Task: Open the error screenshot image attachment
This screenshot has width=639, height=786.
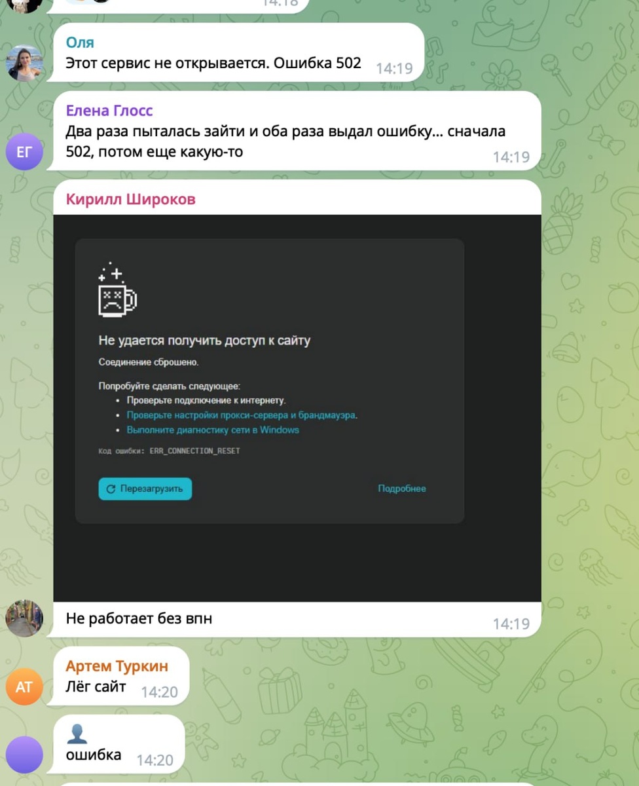Action: [x=297, y=408]
